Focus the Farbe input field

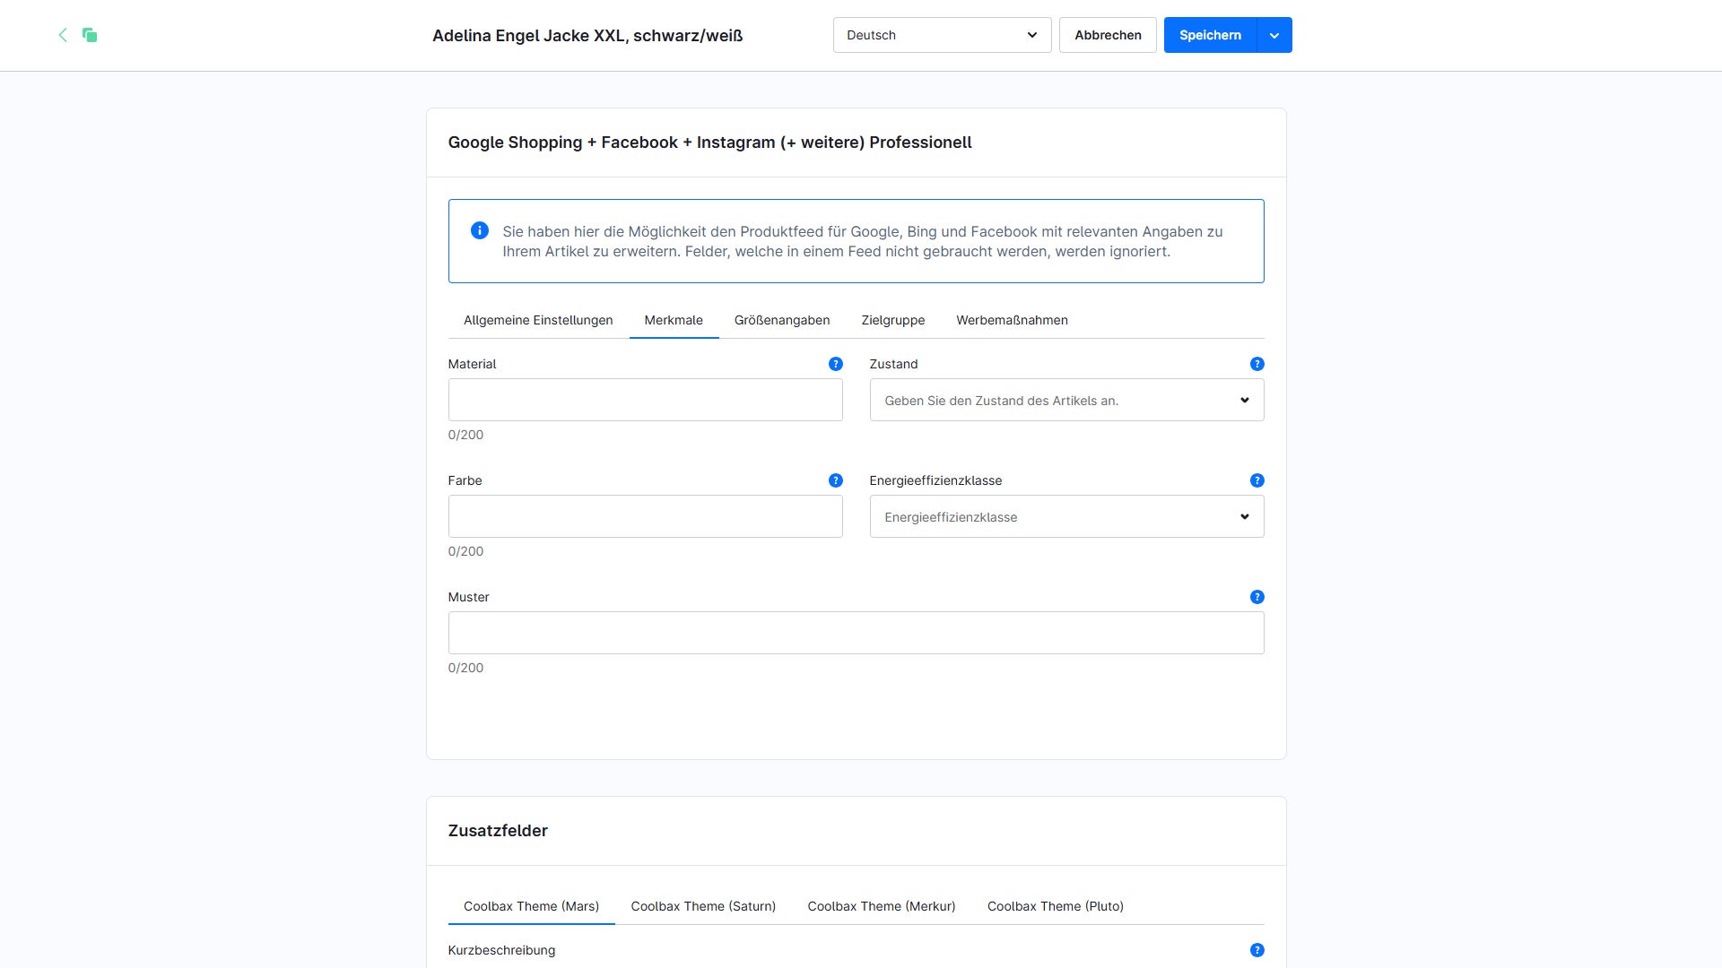tap(645, 516)
